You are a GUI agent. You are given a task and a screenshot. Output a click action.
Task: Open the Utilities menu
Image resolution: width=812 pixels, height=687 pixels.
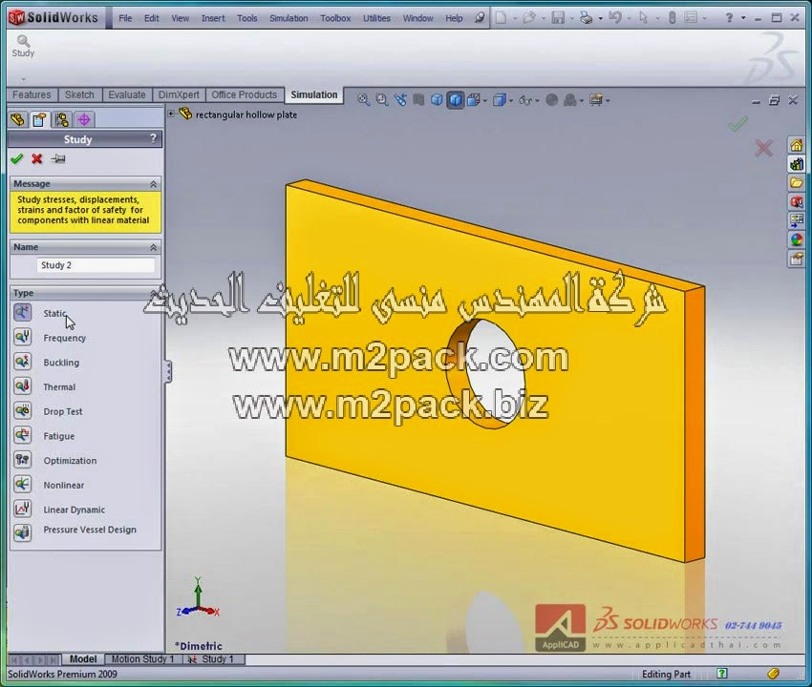(x=376, y=18)
